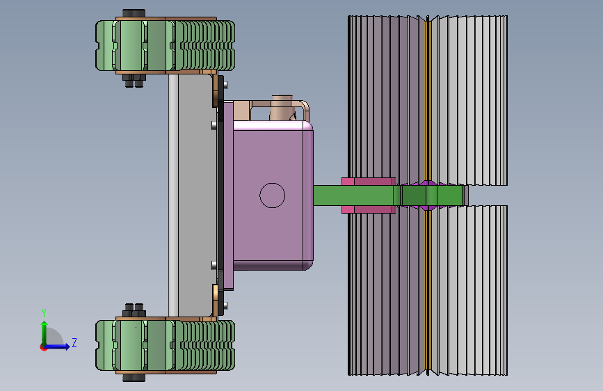Pick the black bolt head atop upper wheel
The width and height of the screenshot is (603, 391).
coord(134,13)
